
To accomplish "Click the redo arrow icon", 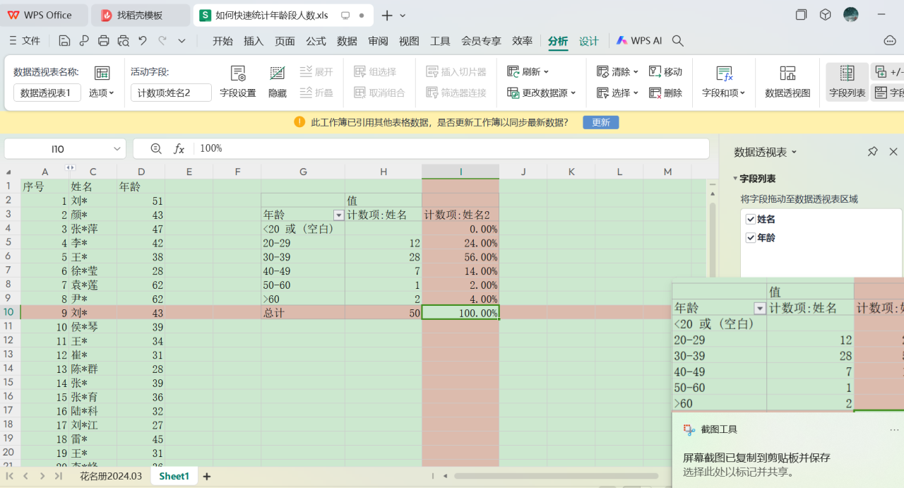I will 162,41.
